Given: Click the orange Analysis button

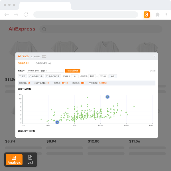Looking at the screenshot, I should tap(14, 160).
